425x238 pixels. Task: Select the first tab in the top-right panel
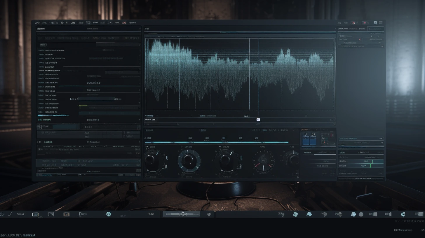click(343, 29)
